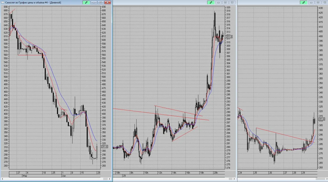
Task: Click the '430' price level on the right chart axis
Action: (x=321, y=8)
